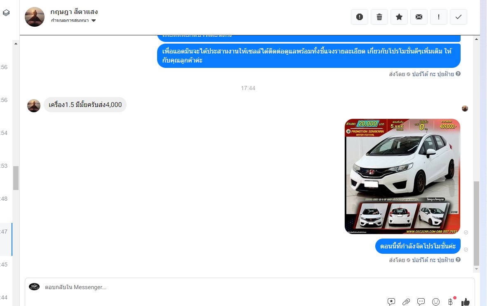
Task: Open the Honda Jazz promotion image
Action: pos(402,176)
